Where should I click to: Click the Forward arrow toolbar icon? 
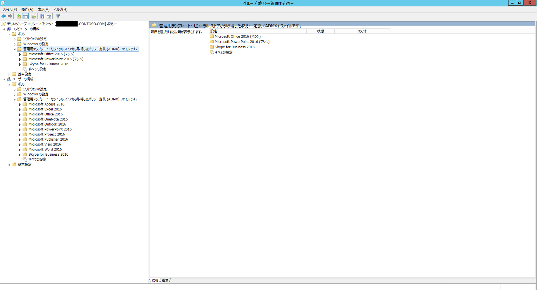[10, 17]
